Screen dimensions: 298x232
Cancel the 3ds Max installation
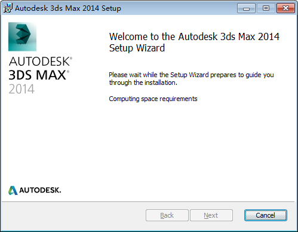click(266, 215)
